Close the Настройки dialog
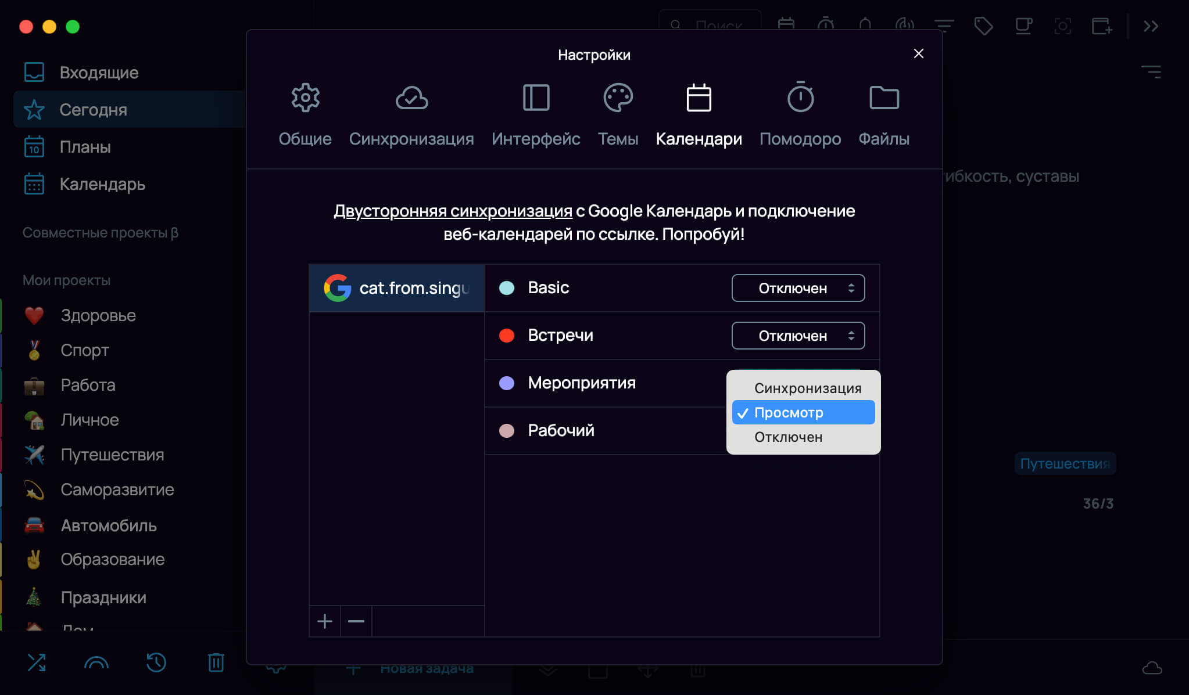This screenshot has width=1189, height=695. [x=918, y=53]
